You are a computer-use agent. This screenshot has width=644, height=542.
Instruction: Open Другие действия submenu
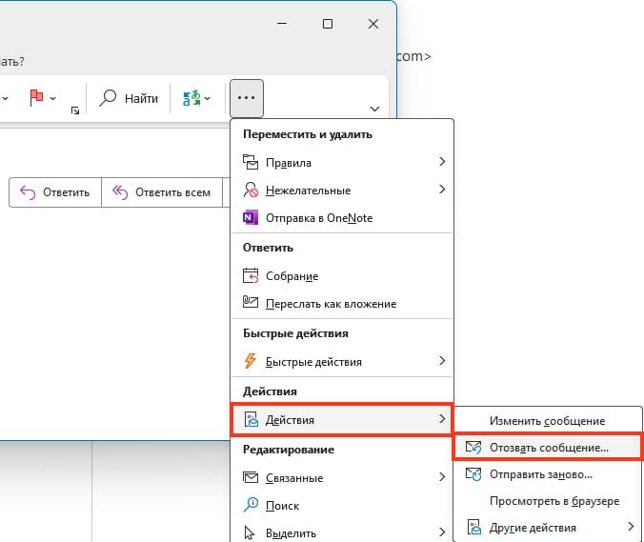coord(548,527)
